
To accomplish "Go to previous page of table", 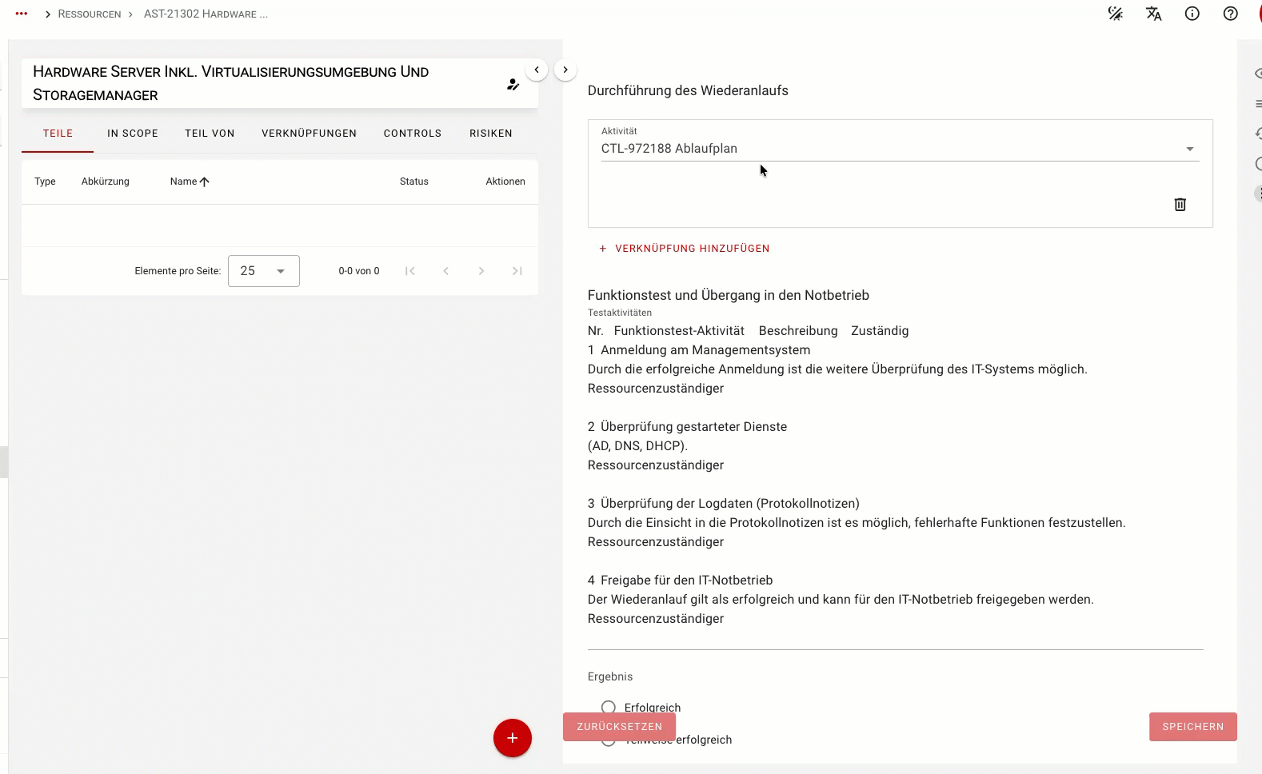I will (x=445, y=271).
